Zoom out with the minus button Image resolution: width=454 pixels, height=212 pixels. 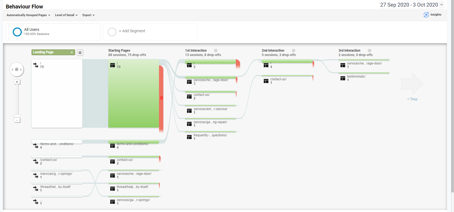pyautogui.click(x=17, y=120)
